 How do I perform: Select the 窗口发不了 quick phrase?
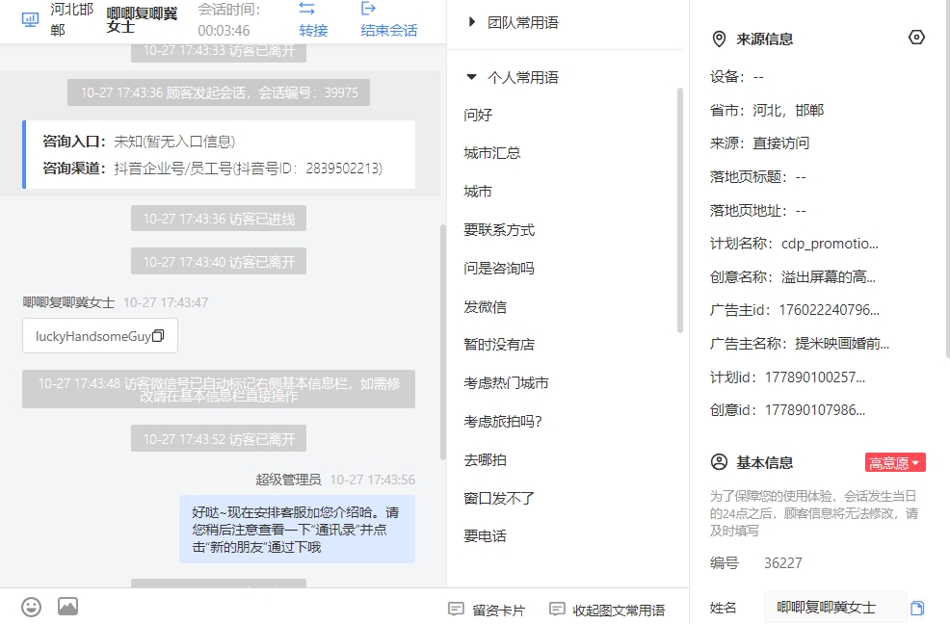click(499, 498)
